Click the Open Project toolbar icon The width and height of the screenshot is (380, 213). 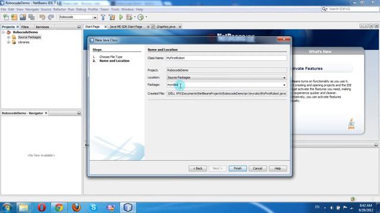coord(23,17)
